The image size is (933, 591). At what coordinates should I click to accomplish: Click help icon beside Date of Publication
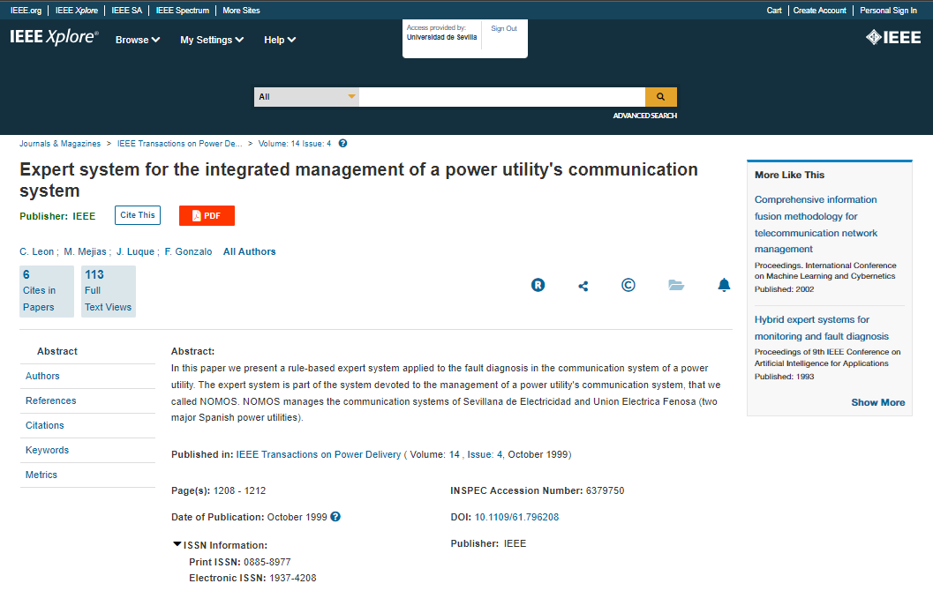click(335, 517)
